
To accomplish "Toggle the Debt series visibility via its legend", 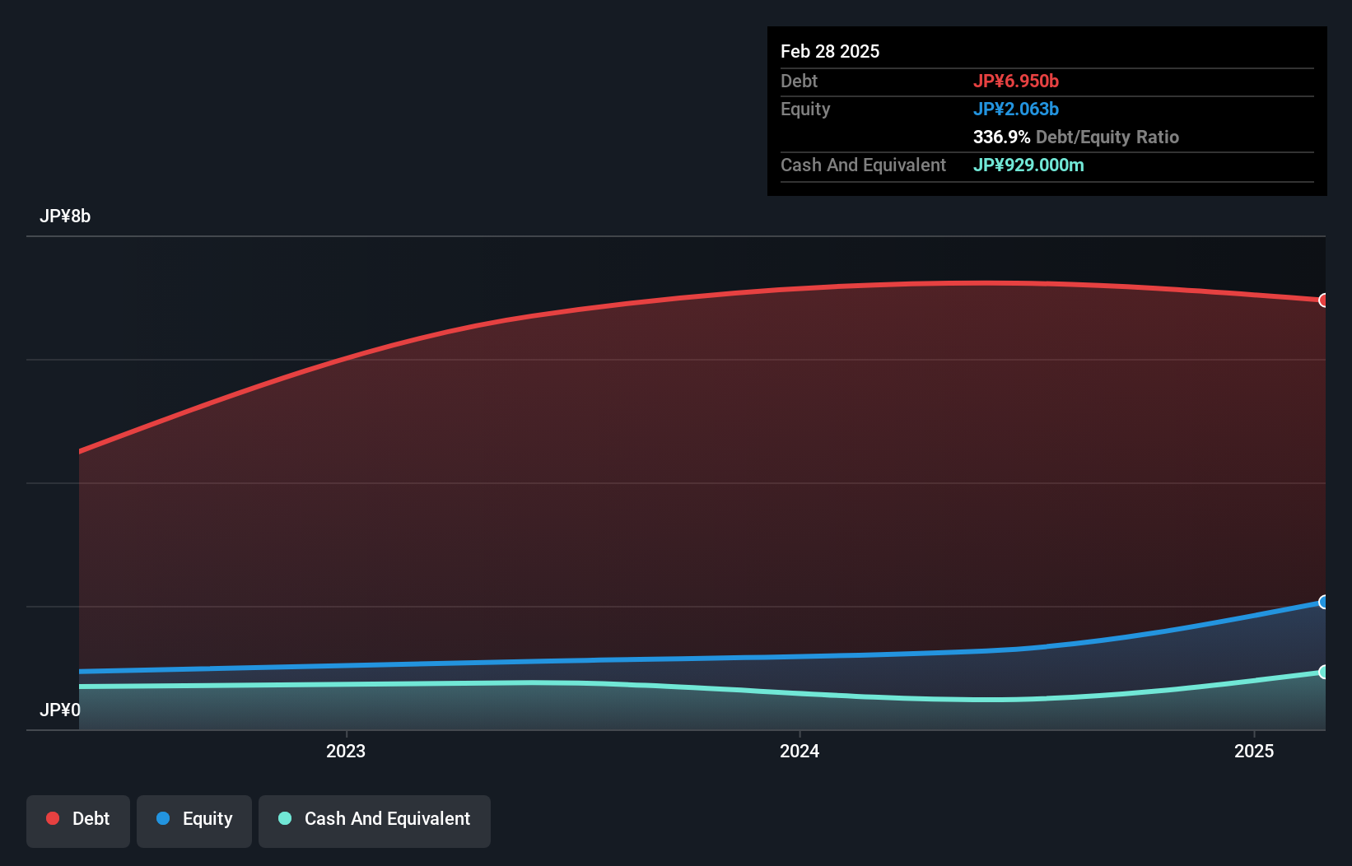I will point(77,819).
